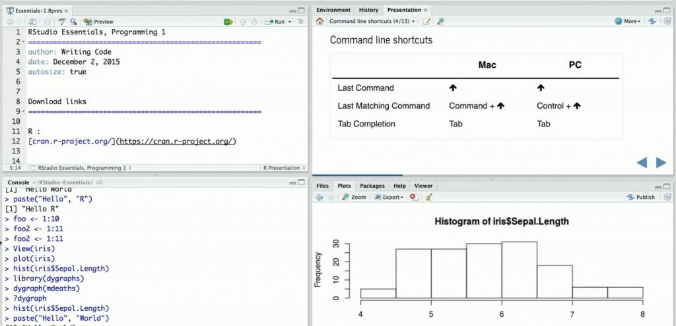Open the Help tab
This screenshot has width=676, height=326.
(399, 186)
